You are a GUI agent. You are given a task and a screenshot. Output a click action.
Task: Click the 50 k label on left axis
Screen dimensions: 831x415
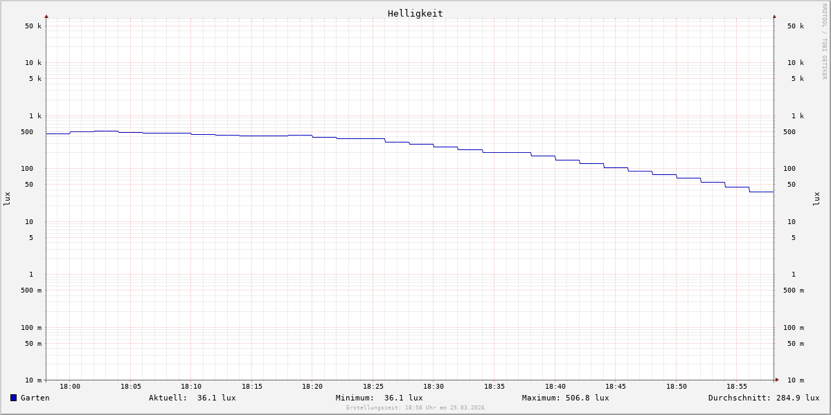(x=33, y=26)
